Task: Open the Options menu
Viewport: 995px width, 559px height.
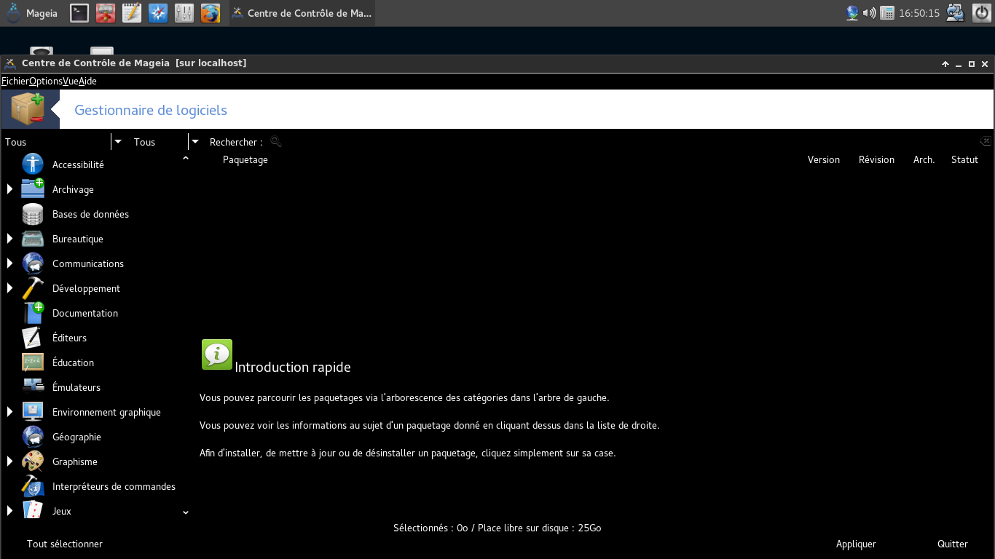Action: click(45, 81)
